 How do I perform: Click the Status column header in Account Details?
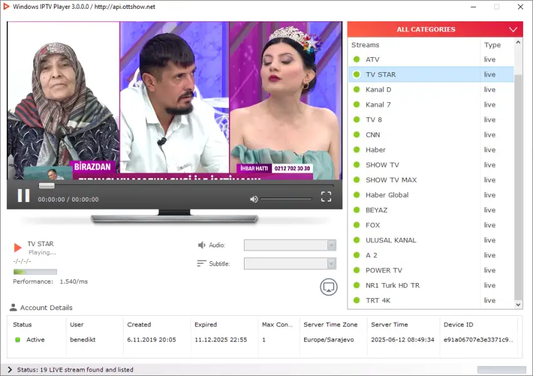coord(22,325)
